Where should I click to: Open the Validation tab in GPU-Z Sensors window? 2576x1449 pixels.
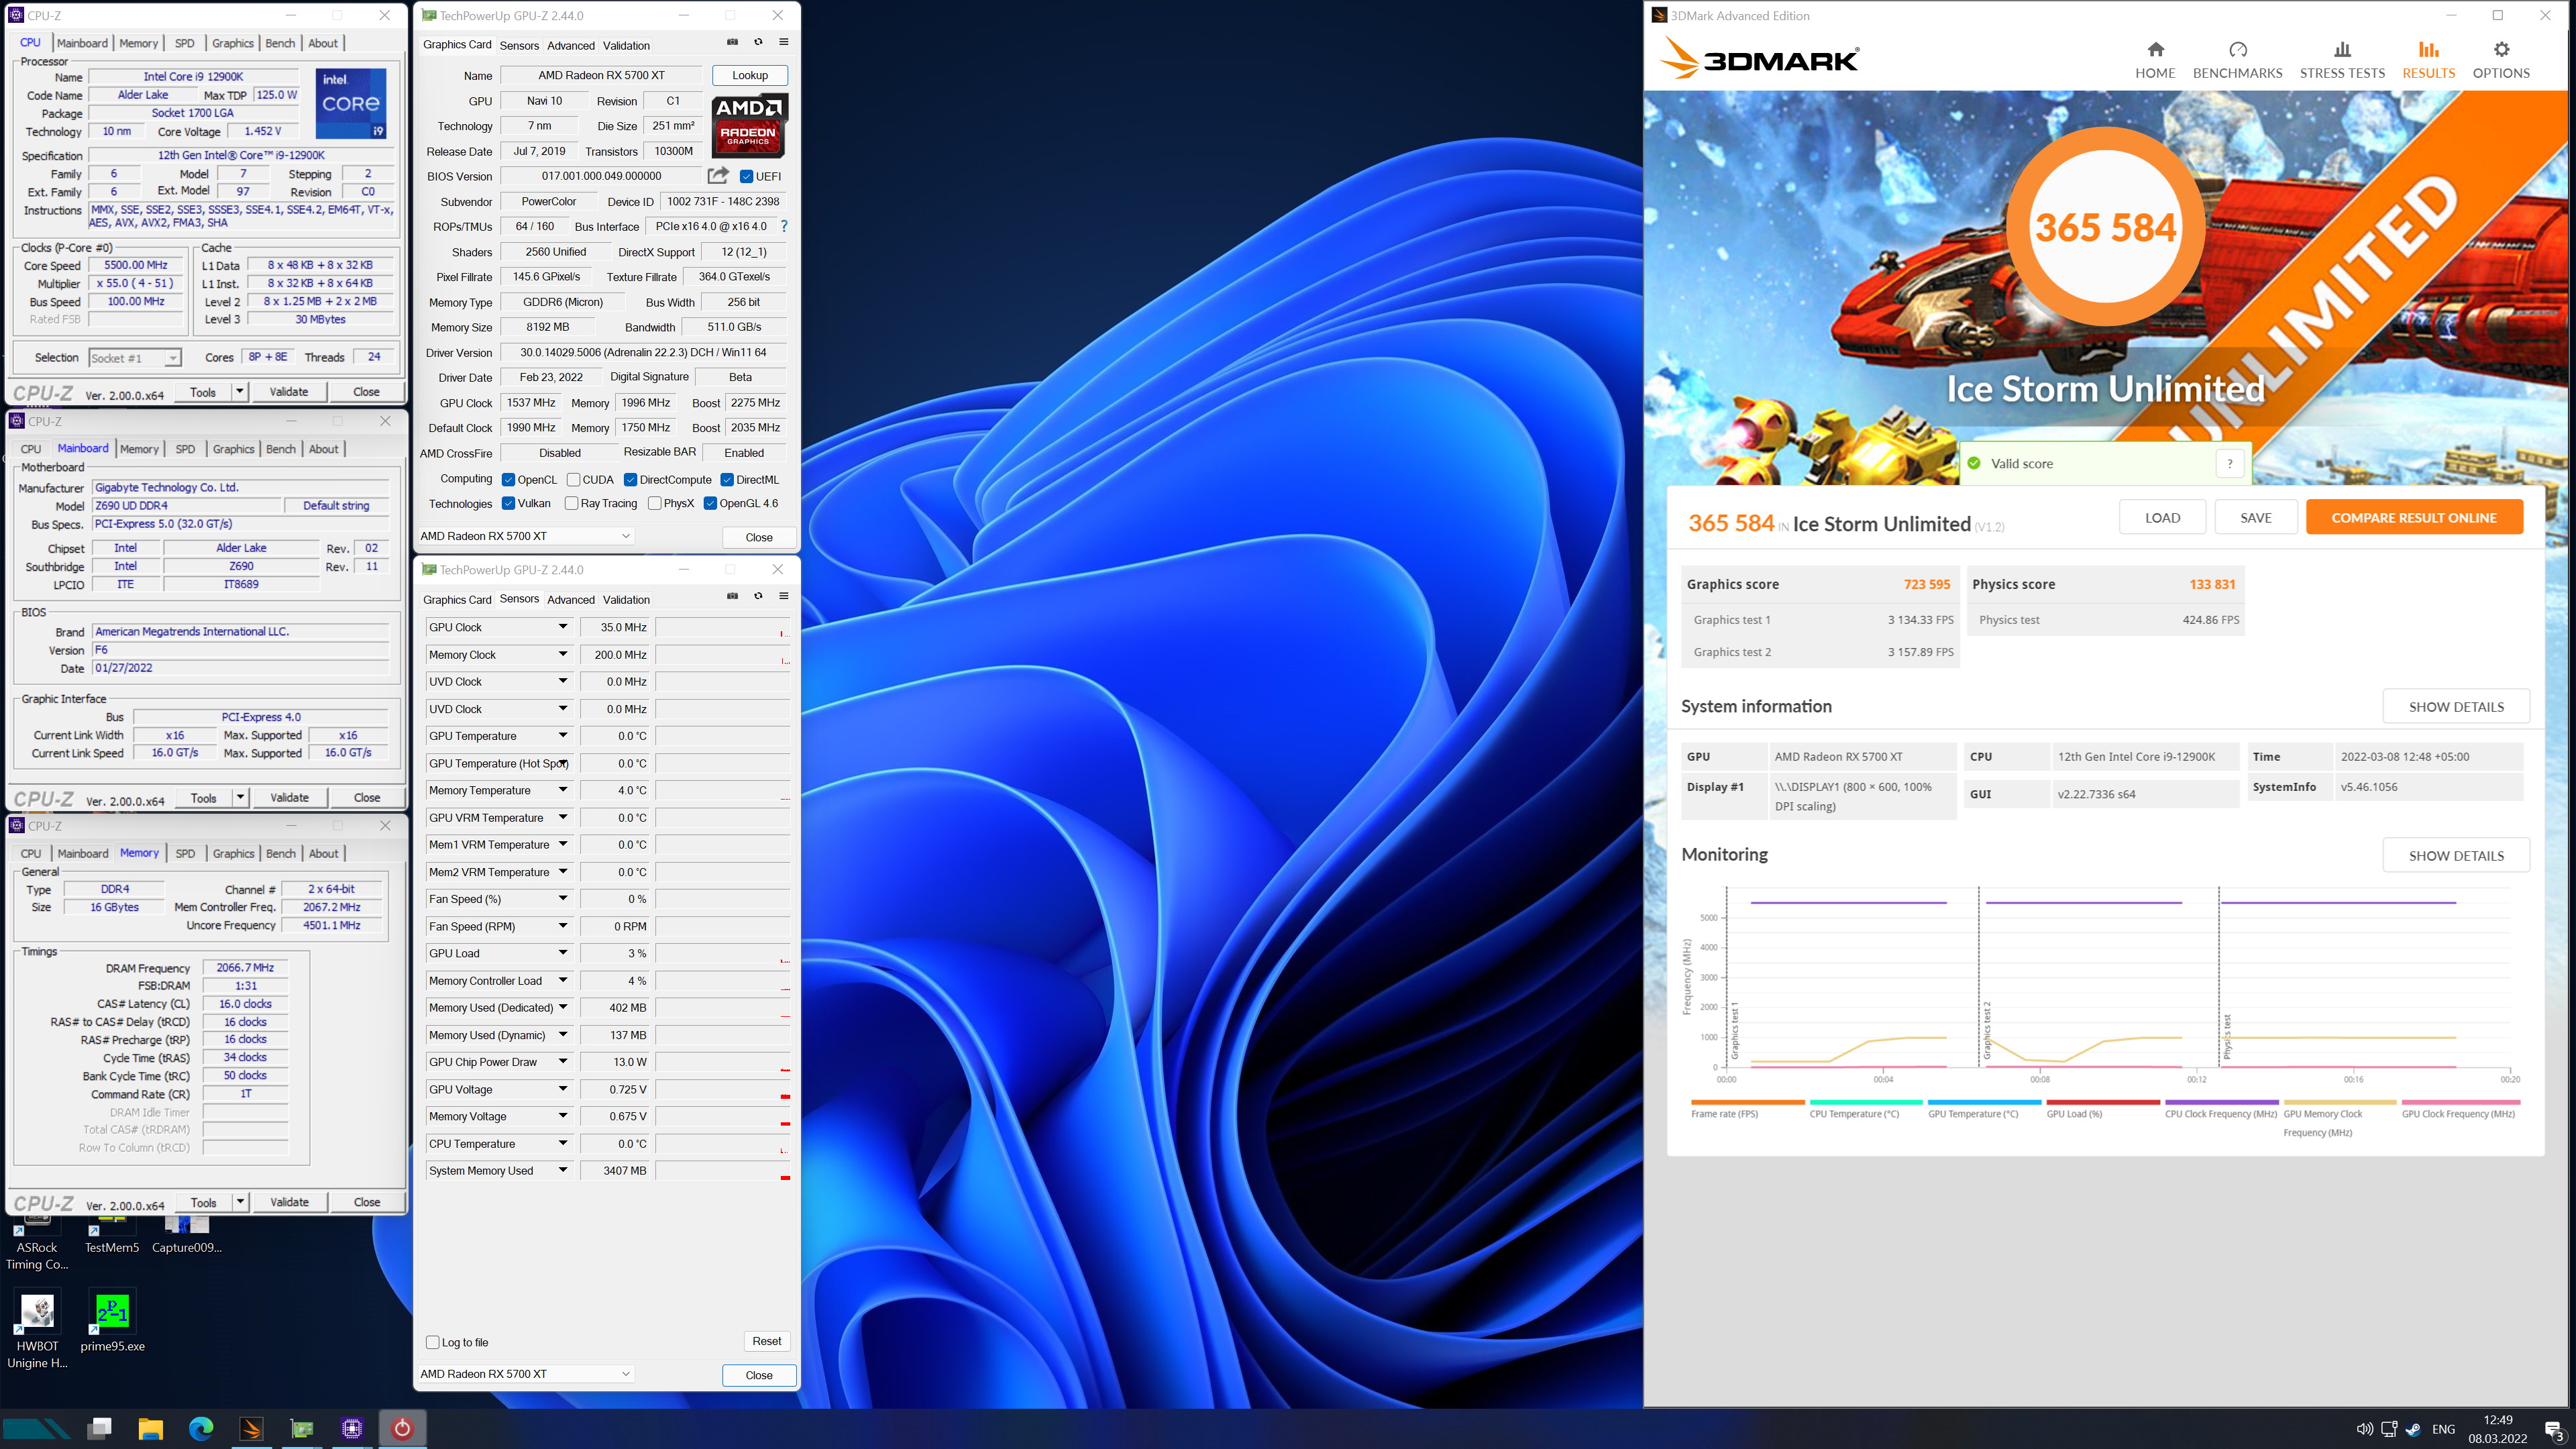tap(626, 600)
